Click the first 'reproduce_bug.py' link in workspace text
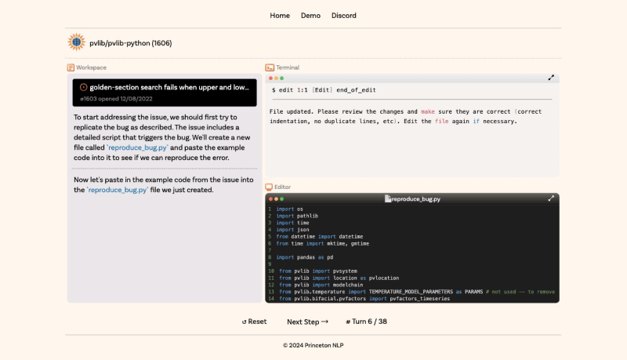This screenshot has width=627, height=360. [x=137, y=147]
